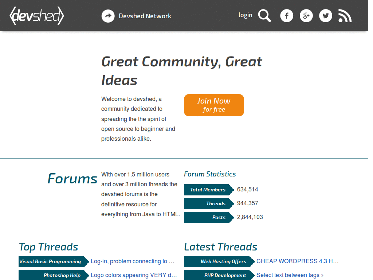This screenshot has width=373, height=280.
Task: Subscribe to the RSS feed
Action: pos(345,16)
